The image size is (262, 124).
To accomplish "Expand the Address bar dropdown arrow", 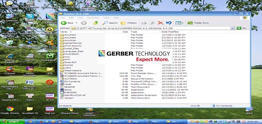I will [x=232, y=28].
